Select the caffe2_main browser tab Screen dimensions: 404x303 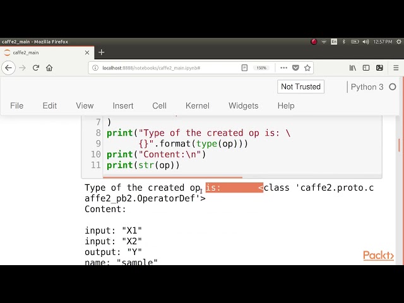click(47, 52)
